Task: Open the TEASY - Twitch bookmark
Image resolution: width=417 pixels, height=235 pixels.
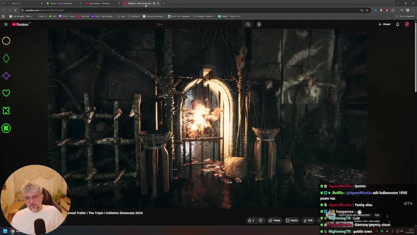Action: [67, 16]
